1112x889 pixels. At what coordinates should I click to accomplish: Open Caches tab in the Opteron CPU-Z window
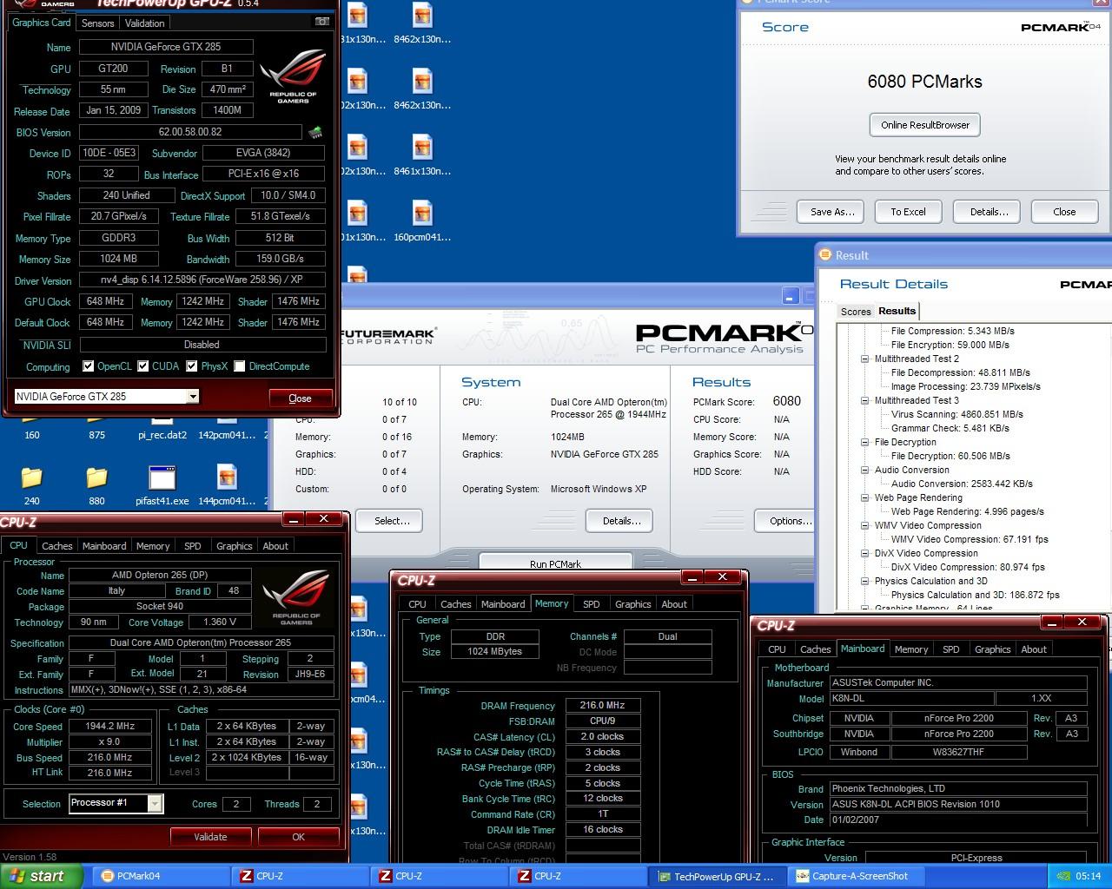tap(57, 546)
